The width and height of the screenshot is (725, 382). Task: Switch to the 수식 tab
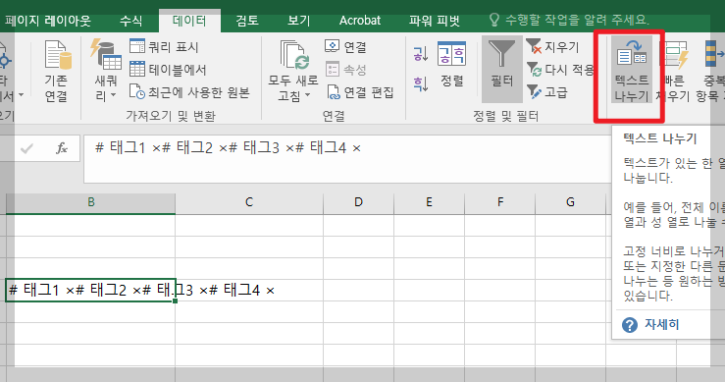130,21
